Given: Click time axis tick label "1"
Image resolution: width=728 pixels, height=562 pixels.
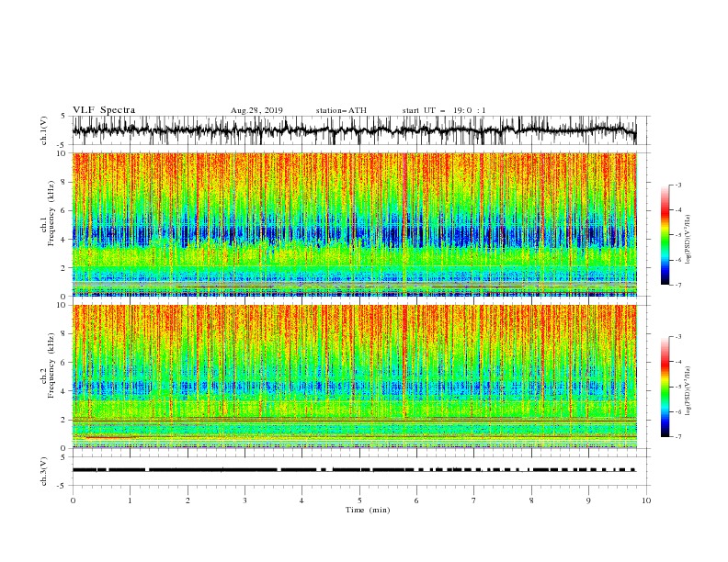Looking at the screenshot, I should click(x=130, y=500).
